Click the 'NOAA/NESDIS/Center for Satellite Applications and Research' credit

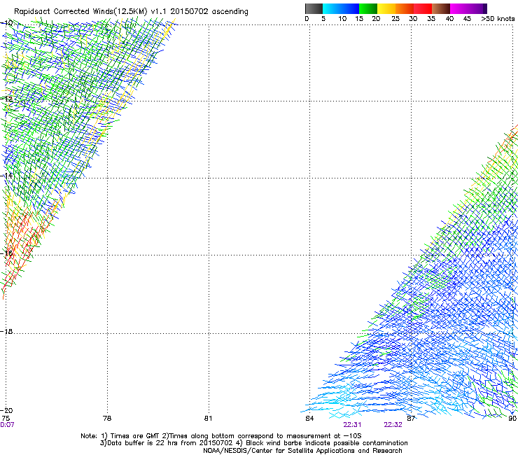click(x=302, y=451)
